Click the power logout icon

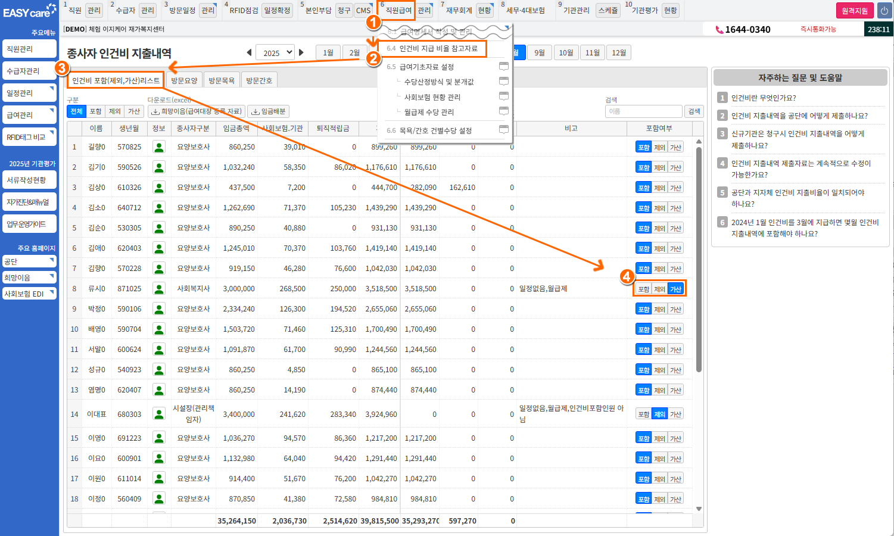[884, 11]
